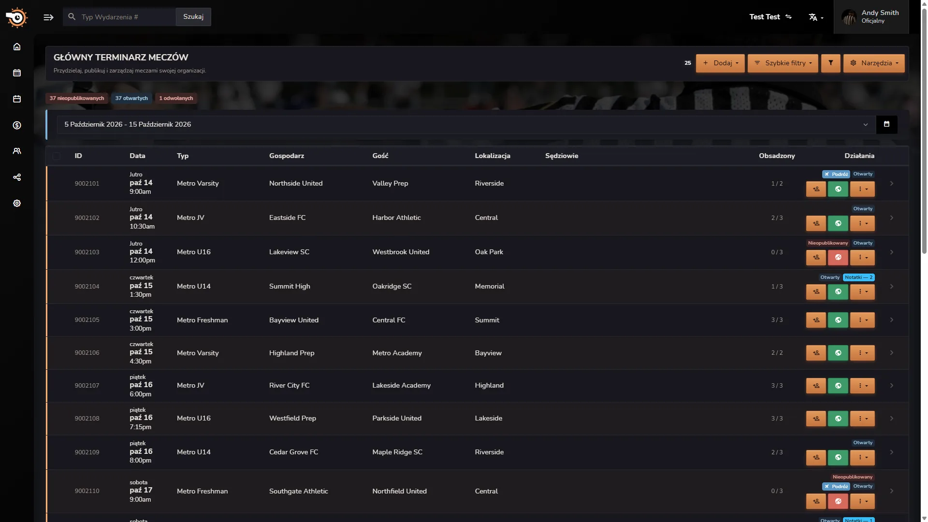Open the Szybkie filtry dropdown
The height and width of the screenshot is (522, 928).
(783, 63)
